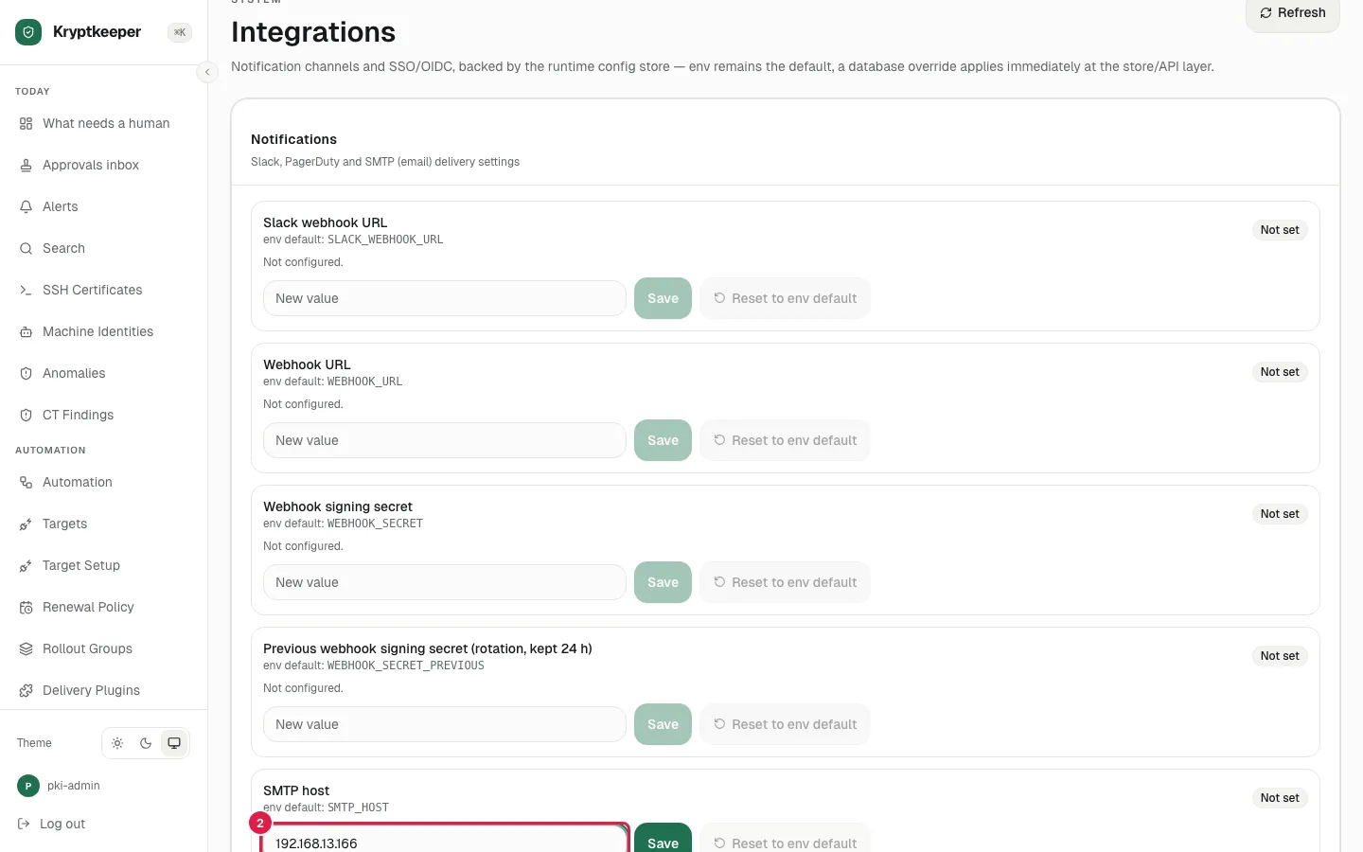Click the Rollout Groups layers icon
The width and height of the screenshot is (1363, 852).
tap(27, 648)
